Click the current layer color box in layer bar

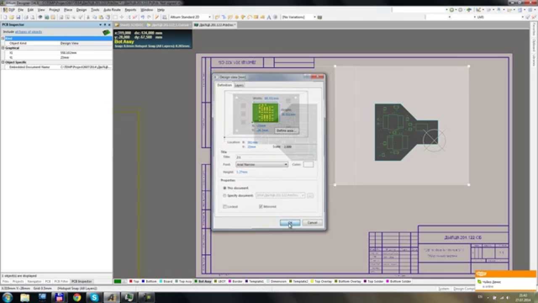(118, 281)
